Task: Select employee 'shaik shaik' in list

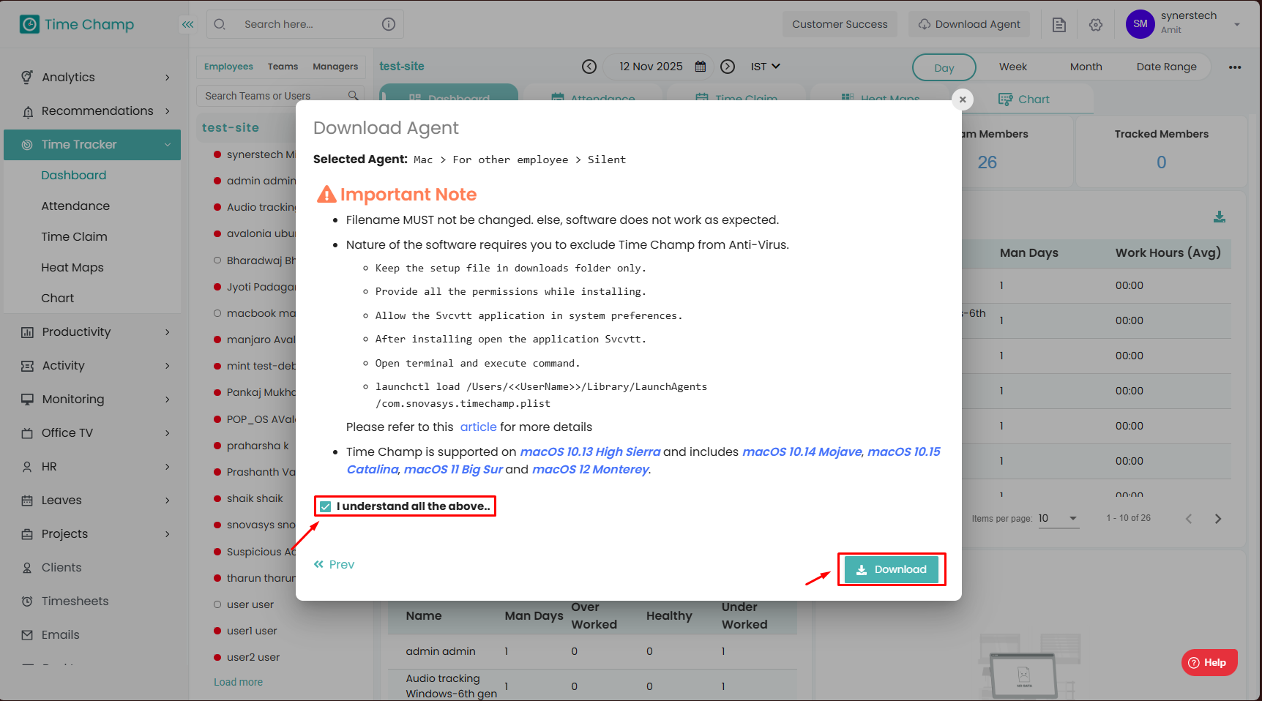Action: click(x=255, y=499)
